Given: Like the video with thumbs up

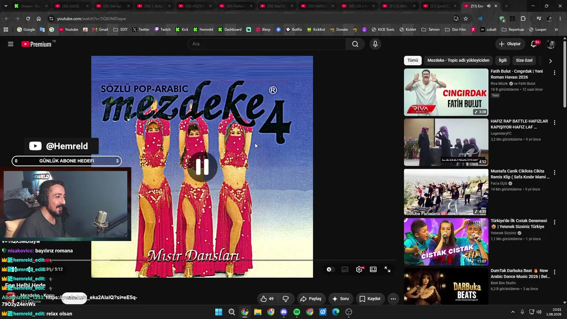Looking at the screenshot, I should [x=267, y=299].
